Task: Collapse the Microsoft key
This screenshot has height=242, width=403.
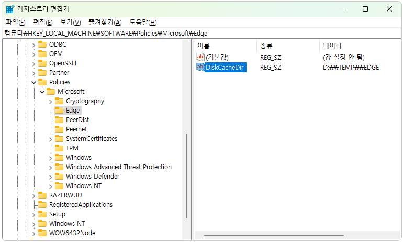Action: (x=42, y=92)
